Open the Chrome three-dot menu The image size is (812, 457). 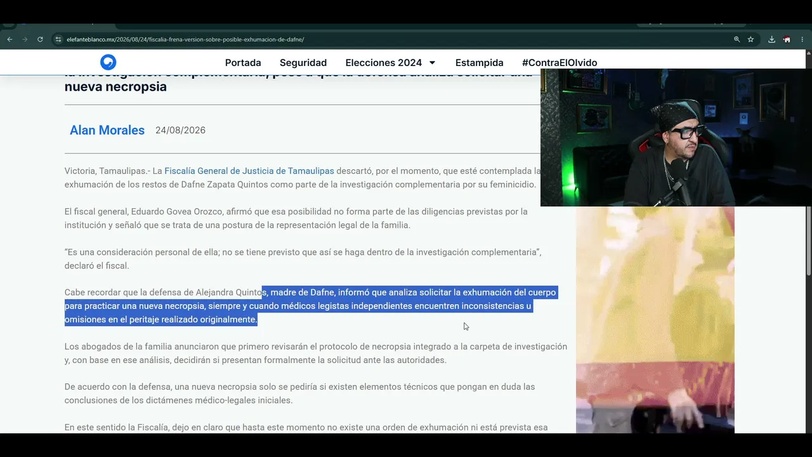[802, 39]
